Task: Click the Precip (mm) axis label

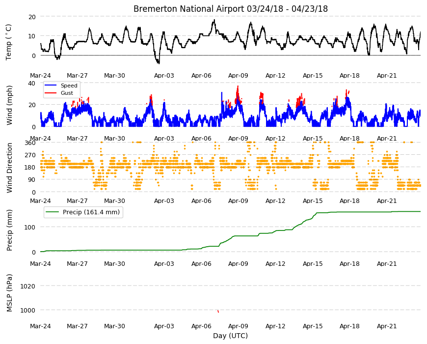Action: tap(9, 230)
